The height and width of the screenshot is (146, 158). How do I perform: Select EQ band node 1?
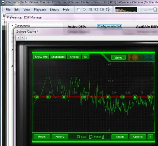coord(37,97)
